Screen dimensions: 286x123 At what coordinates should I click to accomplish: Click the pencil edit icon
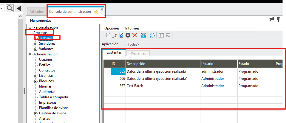(115, 35)
